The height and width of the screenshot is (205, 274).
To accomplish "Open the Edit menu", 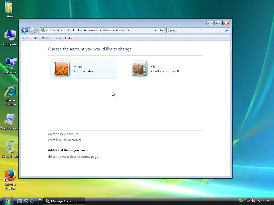I will click(35, 38).
